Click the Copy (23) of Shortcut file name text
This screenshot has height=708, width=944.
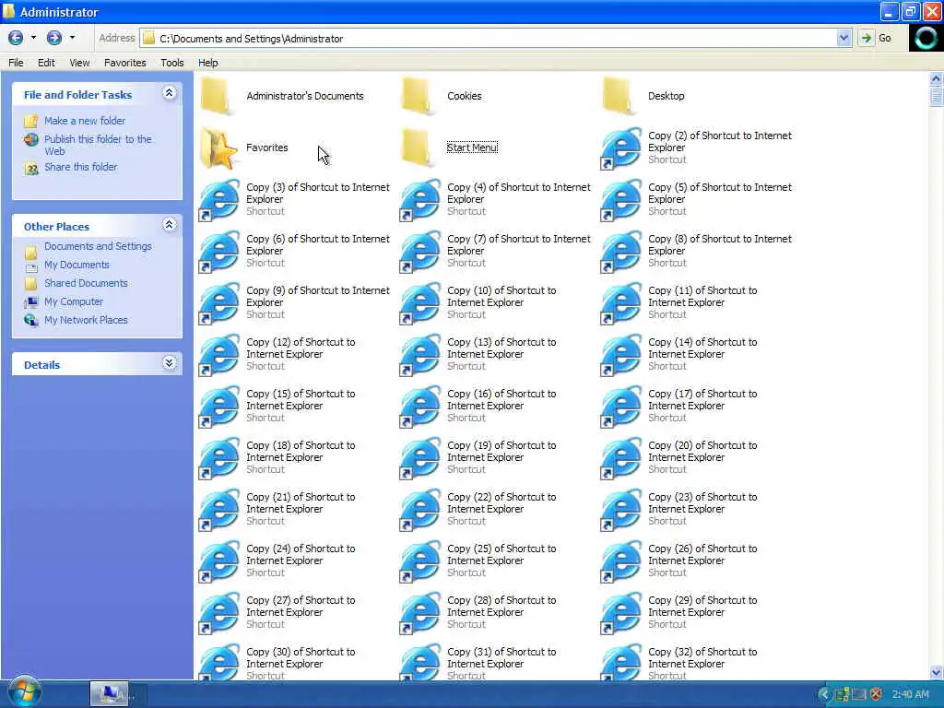tap(702, 502)
